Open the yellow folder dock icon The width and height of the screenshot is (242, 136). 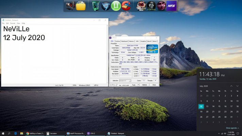pyautogui.click(x=81, y=6)
